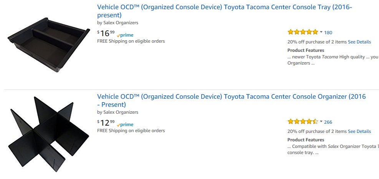Click the tray's Product Features heading

(306, 50)
